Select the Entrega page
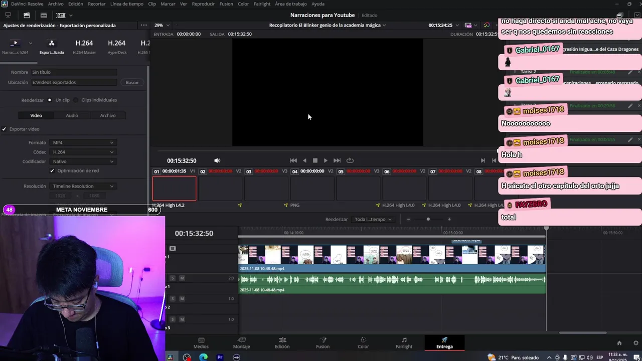642x361 pixels. (444, 343)
